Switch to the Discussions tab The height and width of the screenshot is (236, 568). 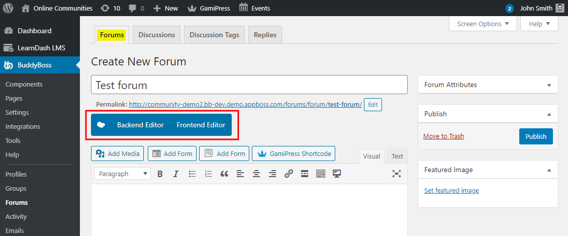point(157,35)
